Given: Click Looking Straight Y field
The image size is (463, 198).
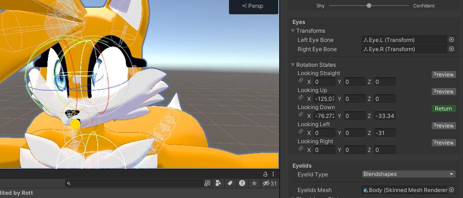Looking at the screenshot, I should (355, 82).
